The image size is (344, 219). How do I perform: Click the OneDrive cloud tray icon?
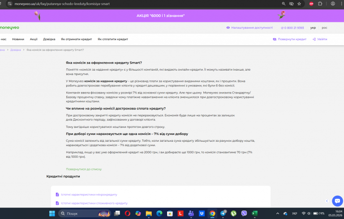click(285, 214)
